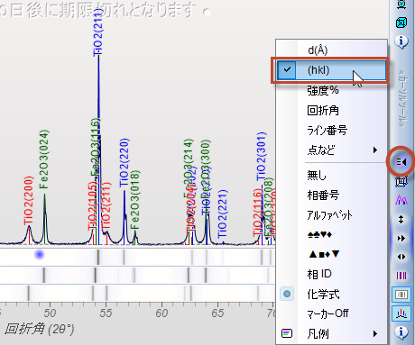
Task: Click the magenta peak profile icon
Action: 401,200
